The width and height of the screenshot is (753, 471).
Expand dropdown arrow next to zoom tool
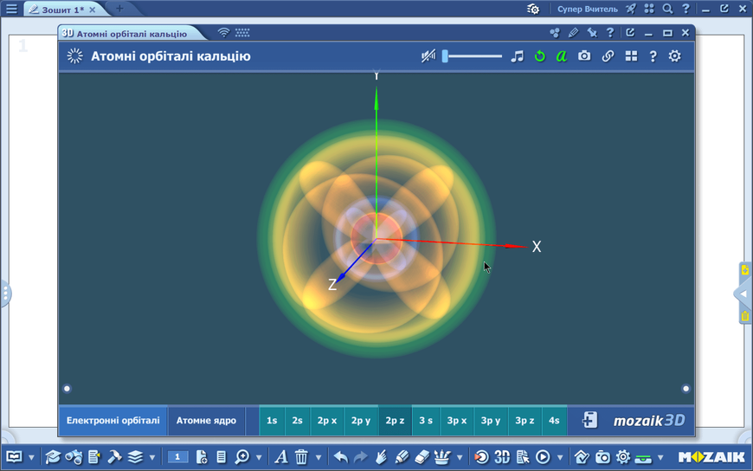[259, 457]
